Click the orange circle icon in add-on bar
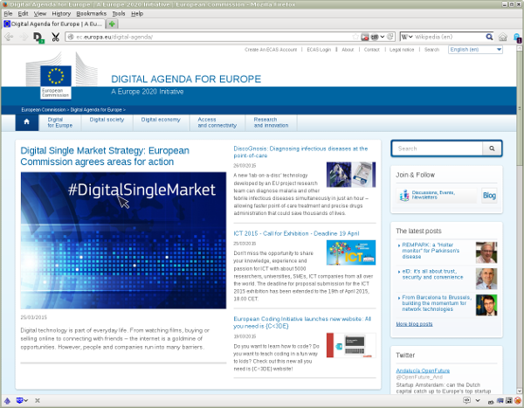 click(518, 400)
